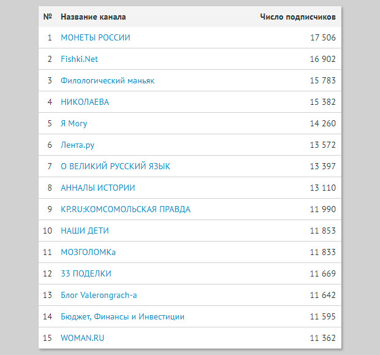Click the НАШИ ДЕТИ channel link
This screenshot has height=355, width=380.
85,231
